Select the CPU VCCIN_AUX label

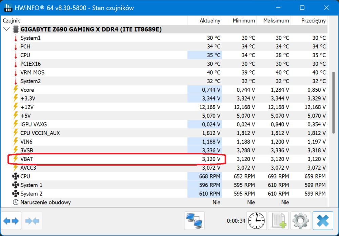[40, 133]
